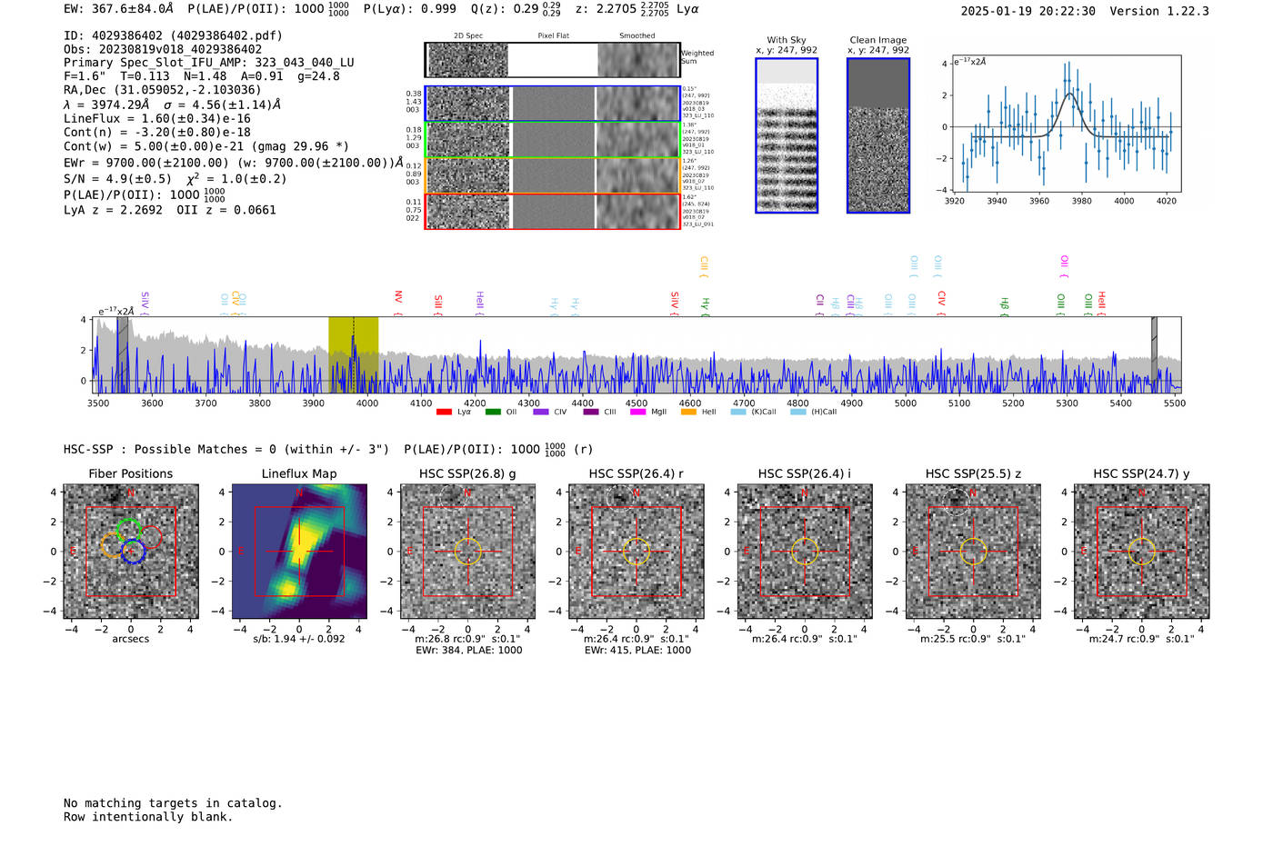The width and height of the screenshot is (1273, 866).
Task: Click the green-bordered 2D spectrum fiber row
Action: pyautogui.click(x=553, y=140)
